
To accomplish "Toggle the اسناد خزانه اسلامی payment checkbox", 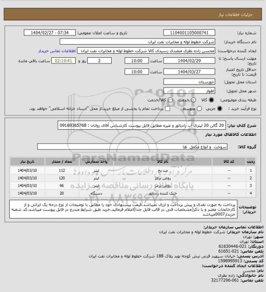I will click(168, 108).
